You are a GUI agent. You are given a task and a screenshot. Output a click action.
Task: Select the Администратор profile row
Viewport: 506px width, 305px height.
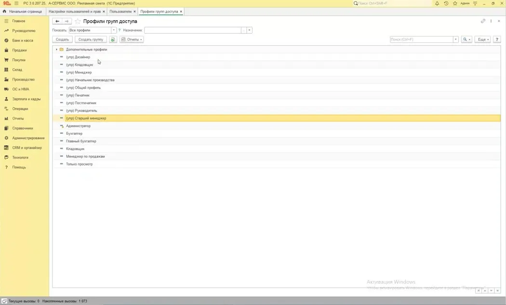point(276,126)
